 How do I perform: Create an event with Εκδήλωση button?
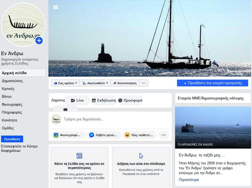pos(103,101)
